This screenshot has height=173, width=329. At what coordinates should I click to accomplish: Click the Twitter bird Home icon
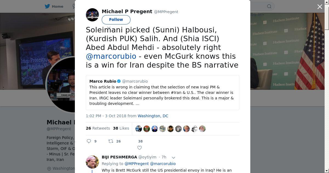click(47, 6)
